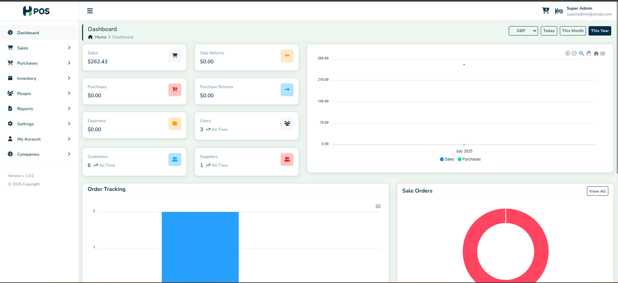Expand the People sidebar menu
This screenshot has width=618, height=283.
(39, 93)
